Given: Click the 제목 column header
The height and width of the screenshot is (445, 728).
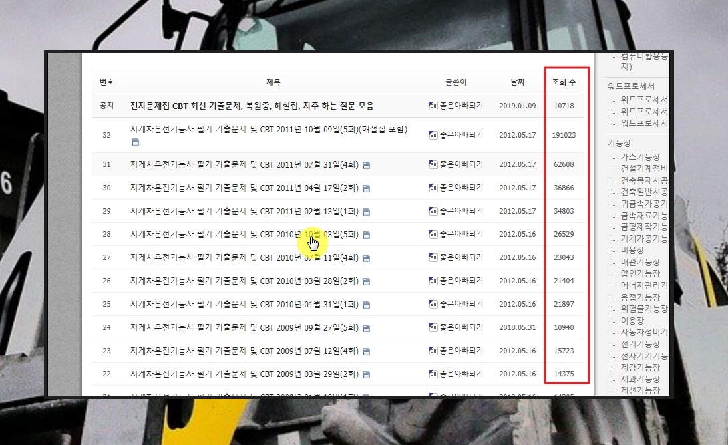Looking at the screenshot, I should [x=273, y=82].
